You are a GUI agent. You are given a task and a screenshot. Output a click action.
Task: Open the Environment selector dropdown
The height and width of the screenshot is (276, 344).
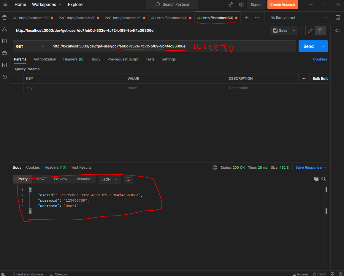click(297, 17)
